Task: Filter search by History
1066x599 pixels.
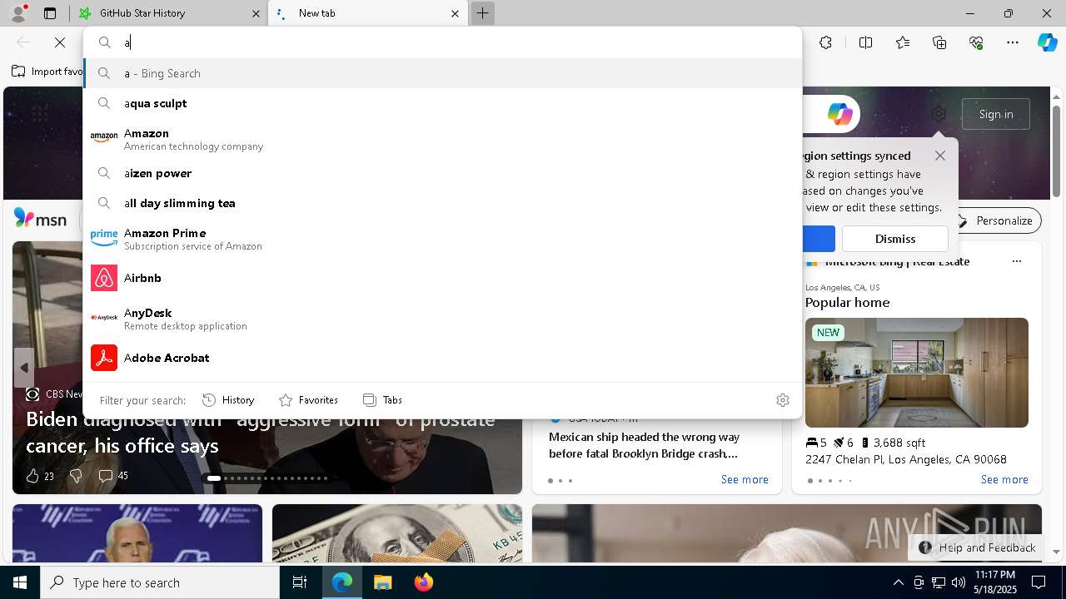Action: (x=228, y=400)
